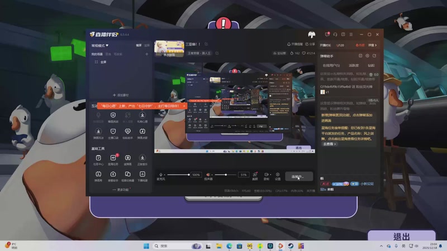The height and width of the screenshot is (251, 447).
Task: Show hidden system tray icons chevron
Action: tap(381, 246)
